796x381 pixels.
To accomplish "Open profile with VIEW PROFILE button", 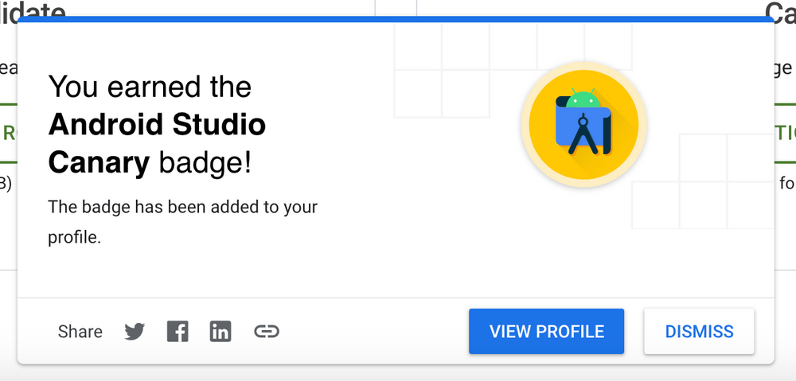I will 546,332.
